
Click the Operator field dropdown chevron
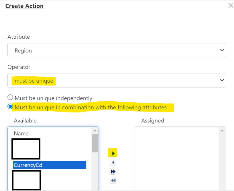point(222,80)
